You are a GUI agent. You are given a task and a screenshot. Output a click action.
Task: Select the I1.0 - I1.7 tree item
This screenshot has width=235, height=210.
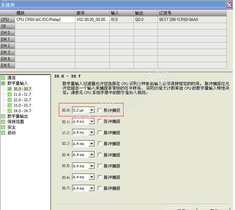(22, 94)
